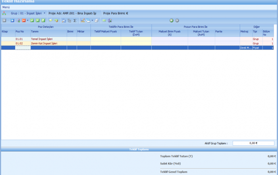Select the Temel İnşaat İşleri row

[x=42, y=39]
